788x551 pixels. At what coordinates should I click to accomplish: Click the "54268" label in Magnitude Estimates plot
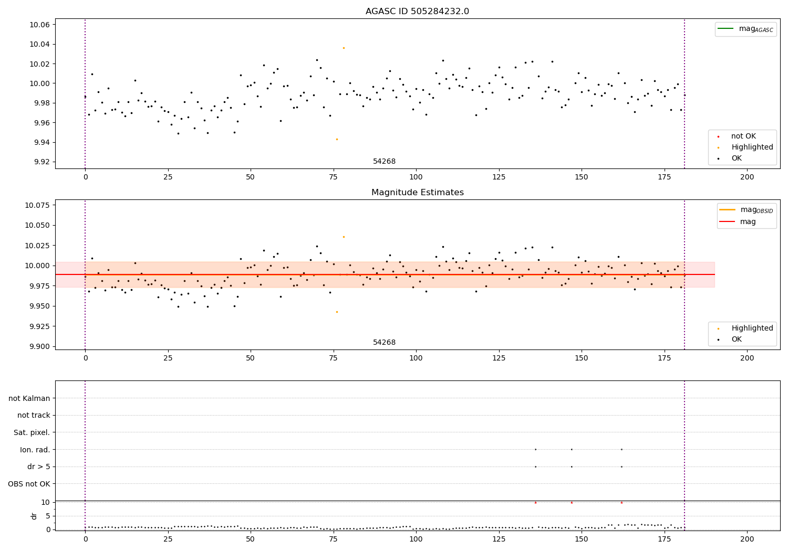[384, 343]
